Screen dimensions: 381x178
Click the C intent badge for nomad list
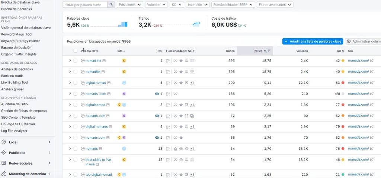(x=124, y=60)
